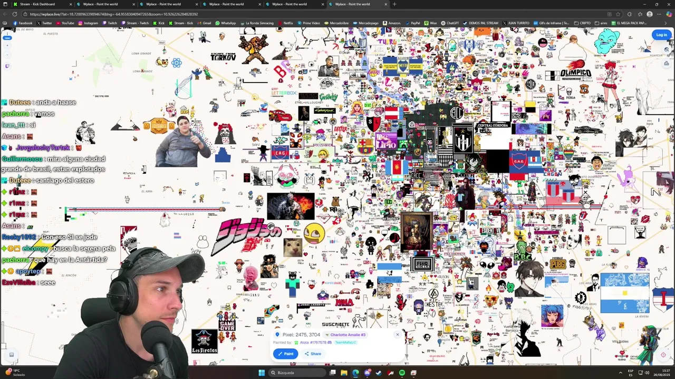Image resolution: width=675 pixels, height=379 pixels.
Task: Switch to the Stream - Kick Dashboard tab
Action: coord(42,4)
